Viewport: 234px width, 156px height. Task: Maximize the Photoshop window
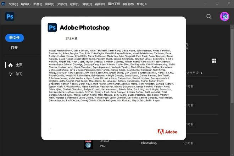(x=217, y=3)
